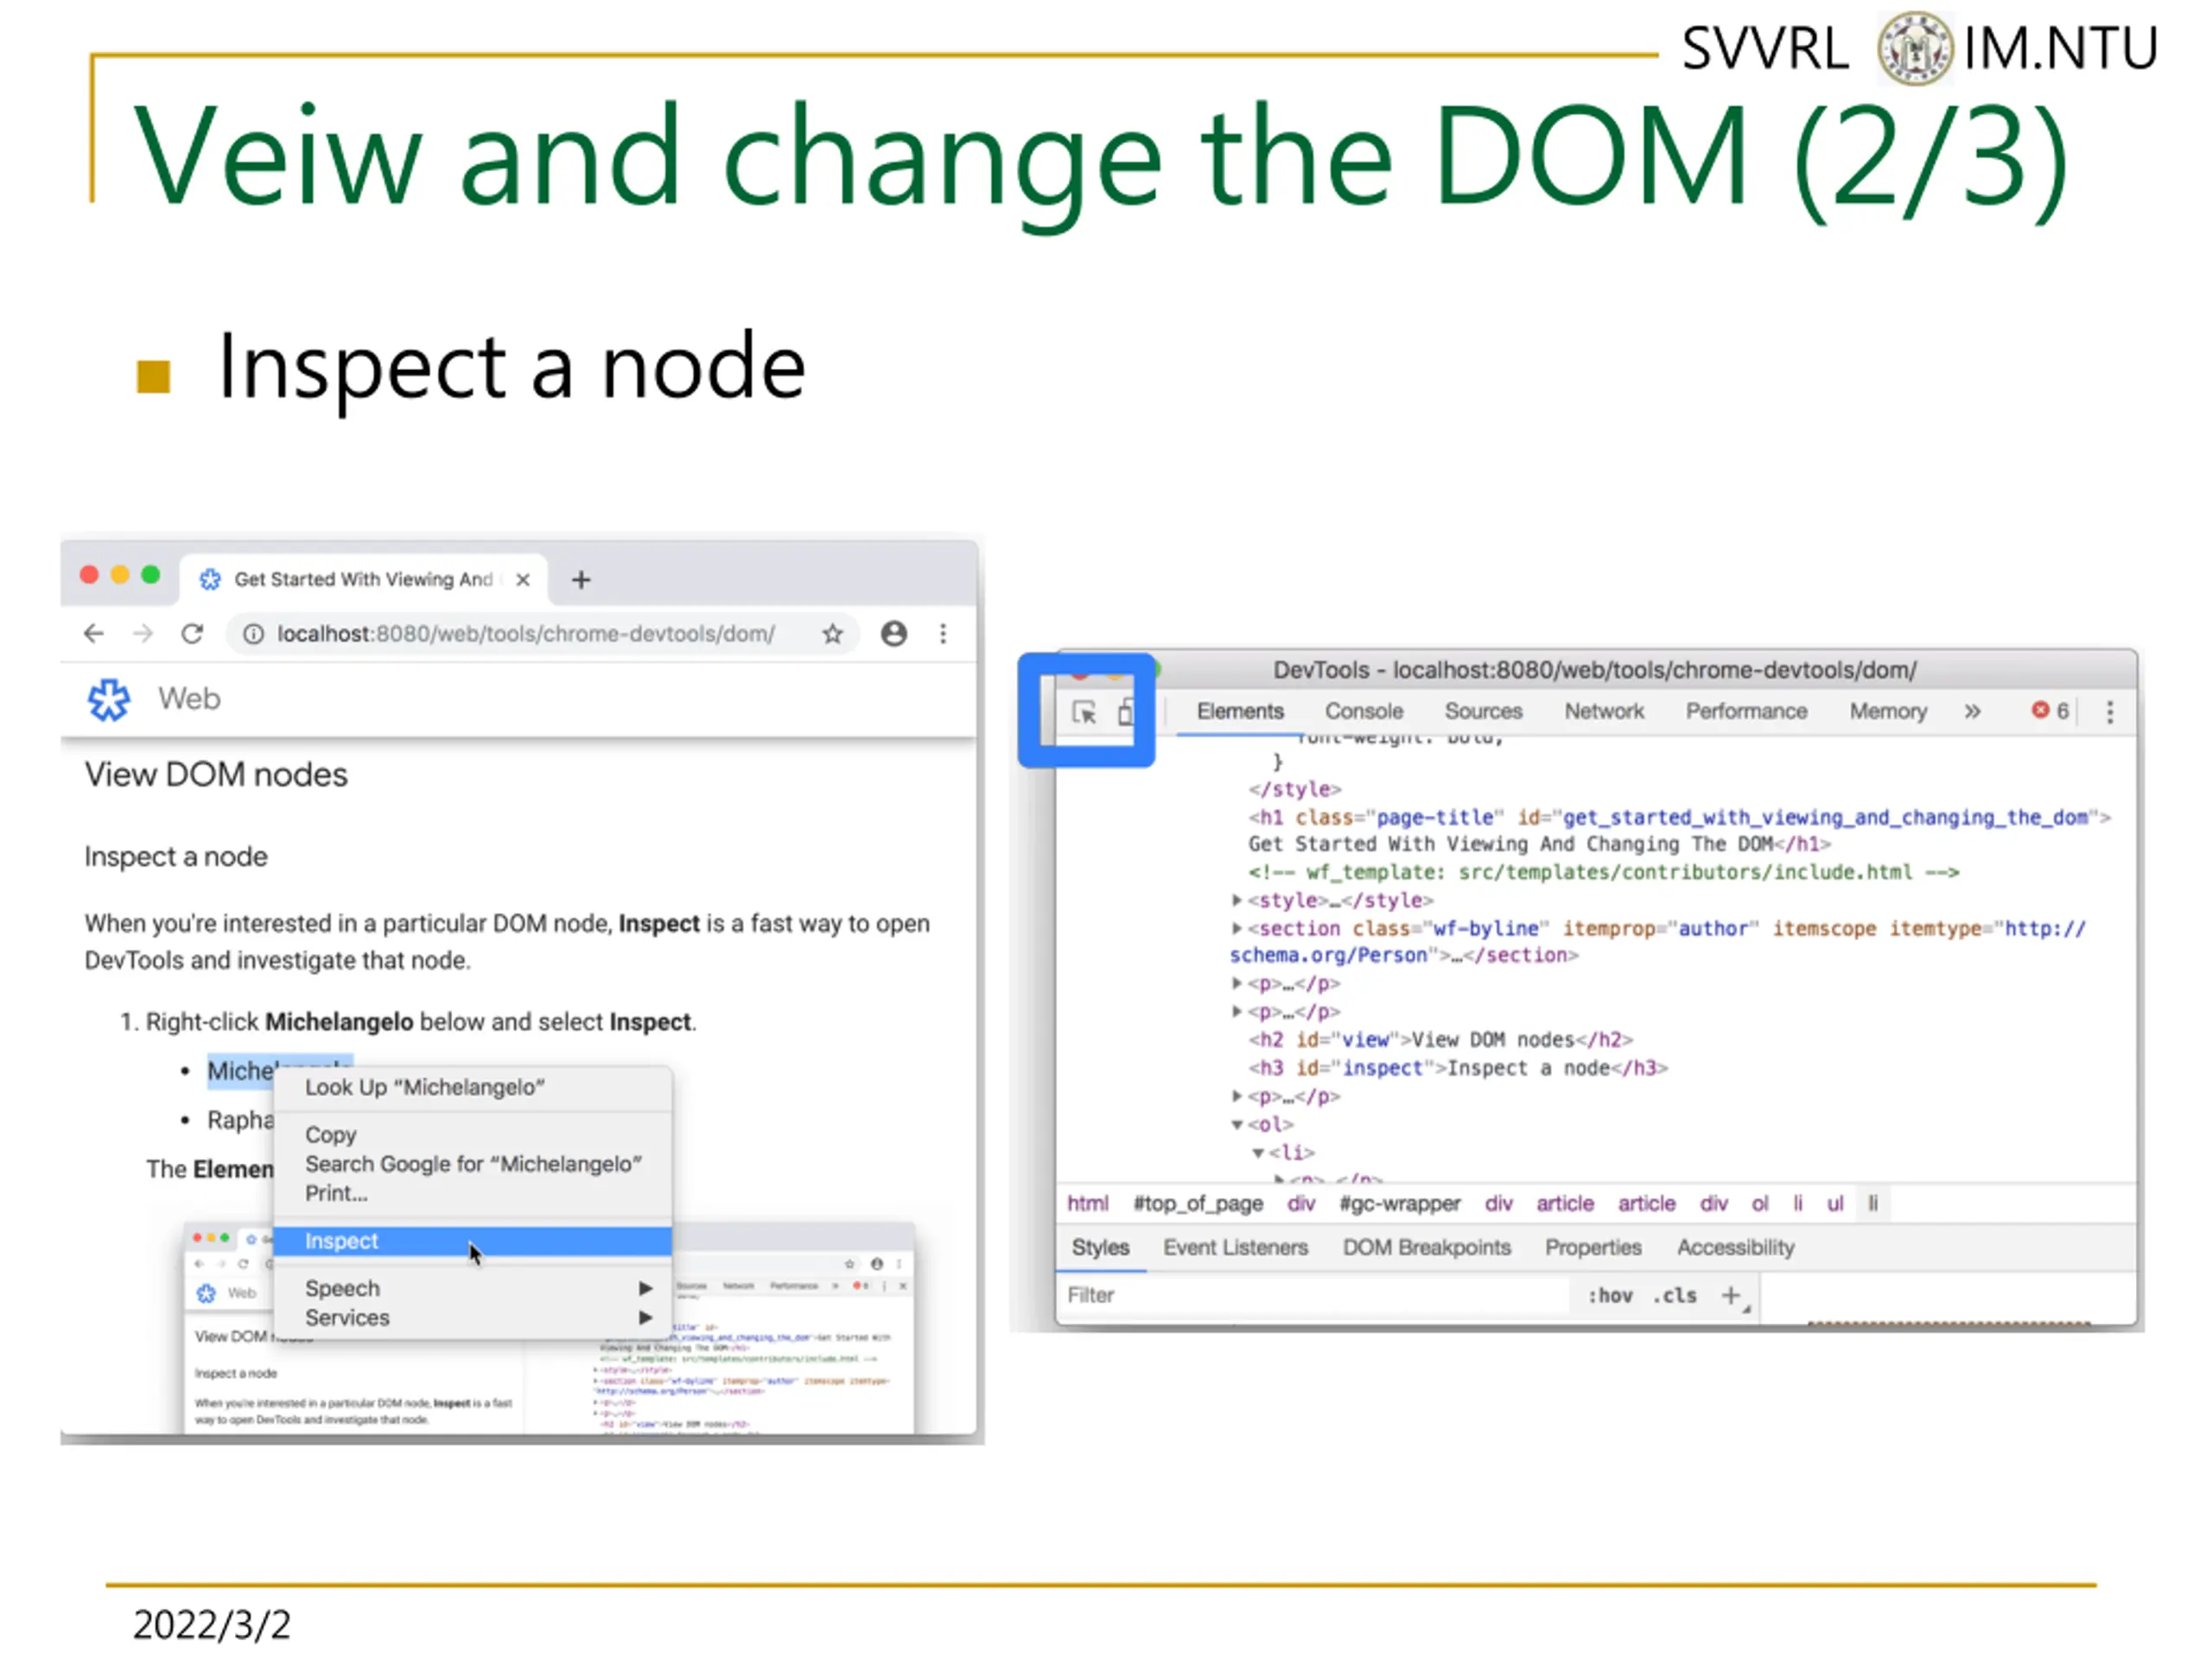Click ol in the DOM breadcrumb trail
The image size is (2212, 1659).
click(x=1760, y=1204)
